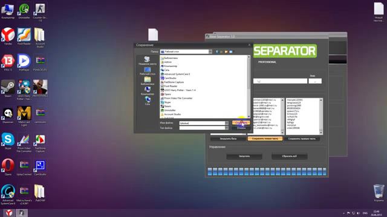Expand the folder location dropdown
The image size is (387, 217).
210,52
